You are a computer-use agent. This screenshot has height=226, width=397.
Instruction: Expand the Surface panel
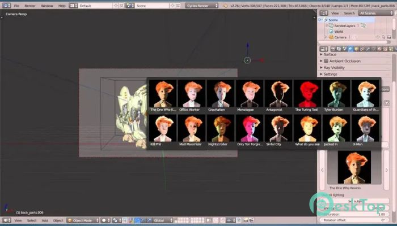coord(322,54)
